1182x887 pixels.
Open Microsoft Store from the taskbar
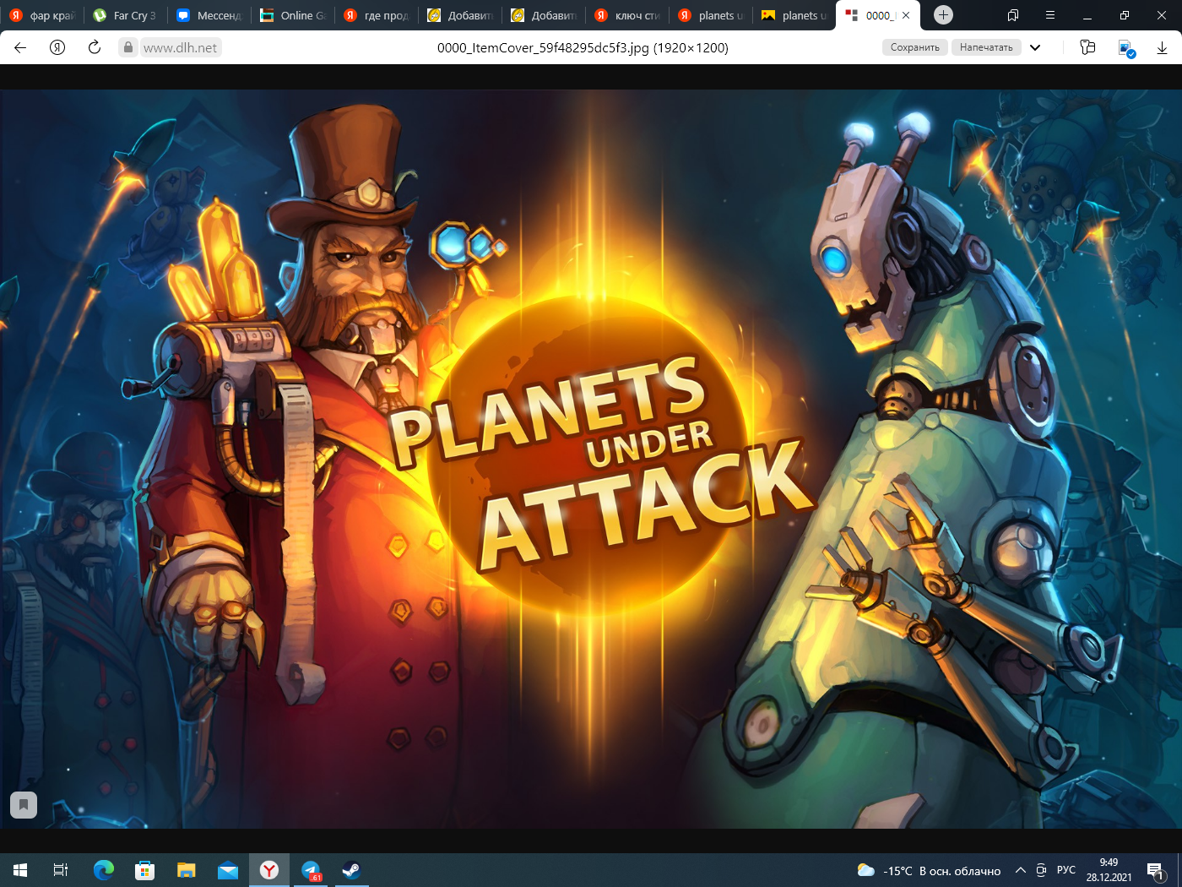(145, 870)
